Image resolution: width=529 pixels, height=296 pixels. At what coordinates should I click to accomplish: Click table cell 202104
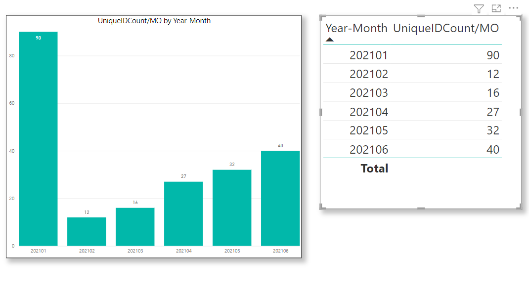(368, 112)
